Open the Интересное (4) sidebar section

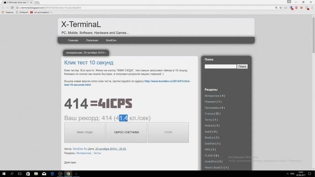[215, 96]
